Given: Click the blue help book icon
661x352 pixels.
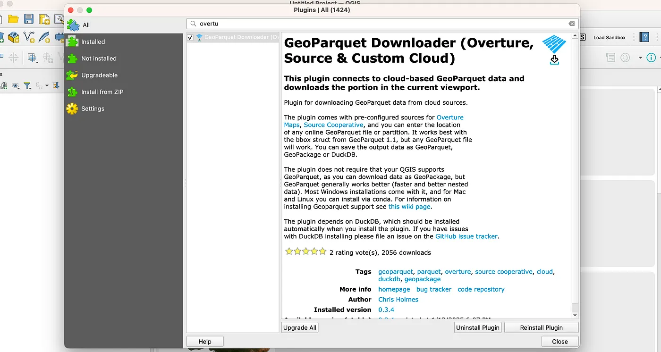Looking at the screenshot, I should (644, 37).
